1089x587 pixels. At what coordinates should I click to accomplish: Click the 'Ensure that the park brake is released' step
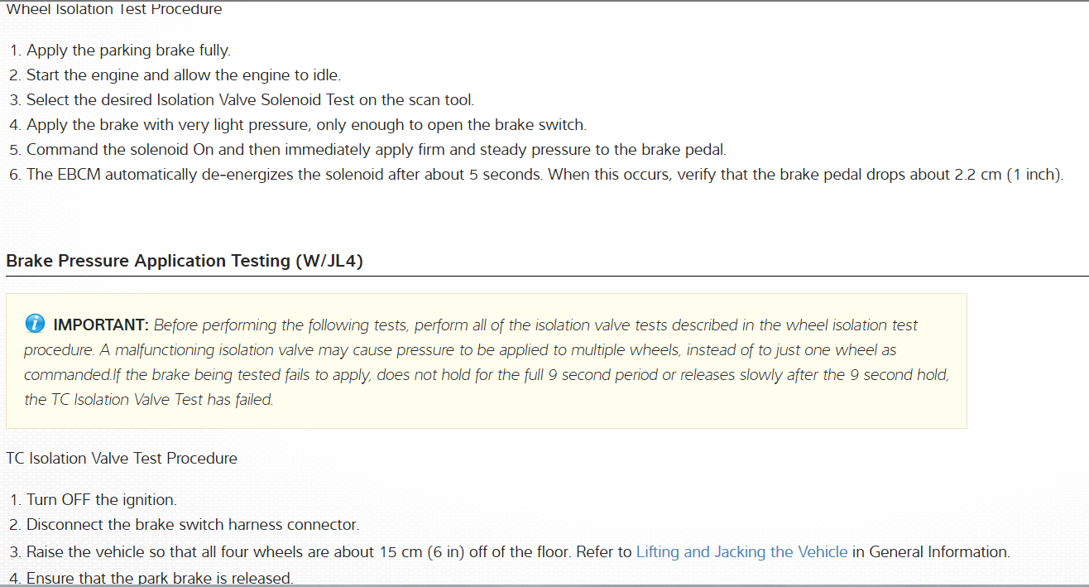160,578
